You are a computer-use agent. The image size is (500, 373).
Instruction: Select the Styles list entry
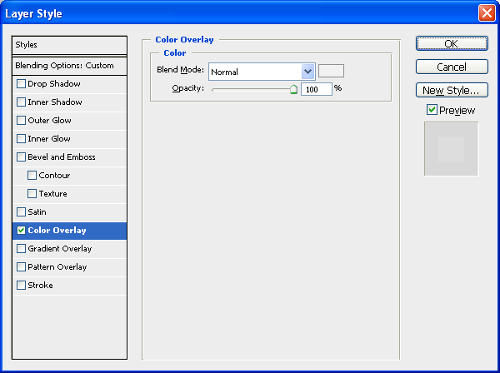coord(69,45)
